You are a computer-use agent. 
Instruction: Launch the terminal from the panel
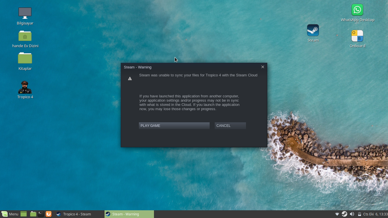point(41,214)
